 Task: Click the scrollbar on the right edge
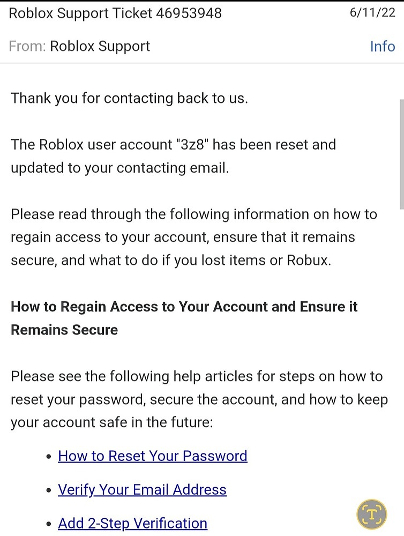click(401, 150)
